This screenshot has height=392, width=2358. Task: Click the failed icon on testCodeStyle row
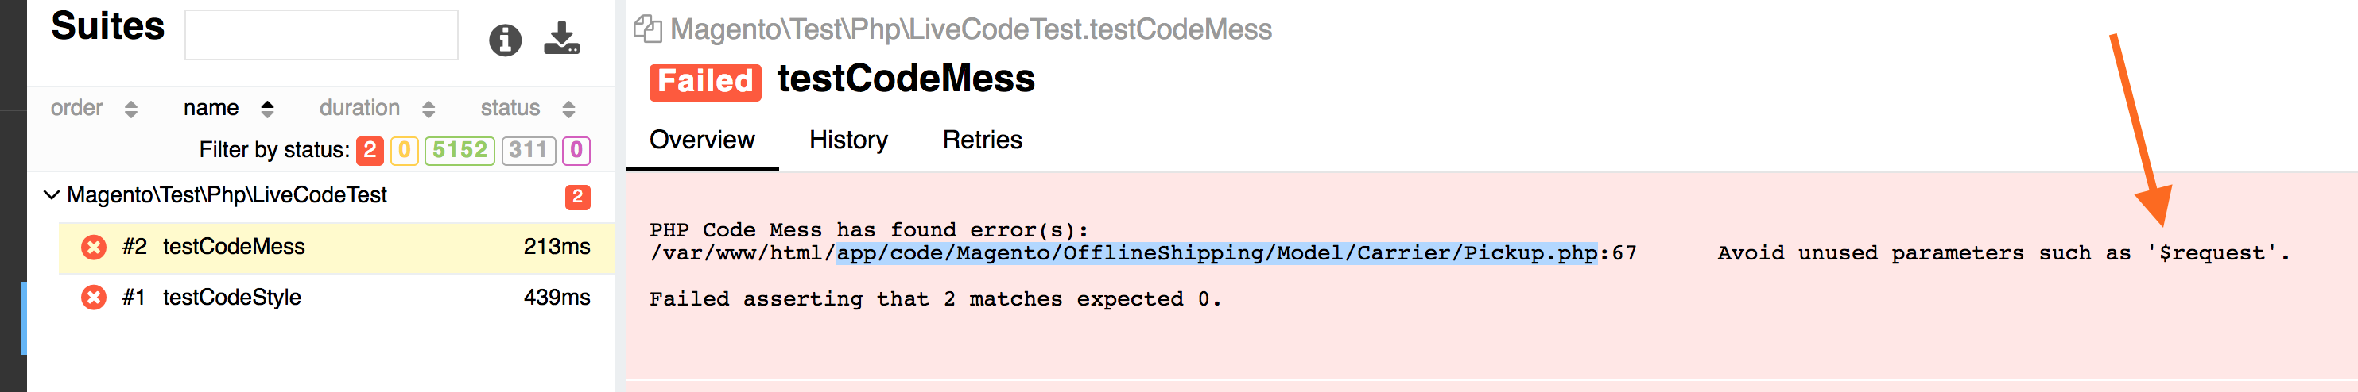(x=93, y=298)
